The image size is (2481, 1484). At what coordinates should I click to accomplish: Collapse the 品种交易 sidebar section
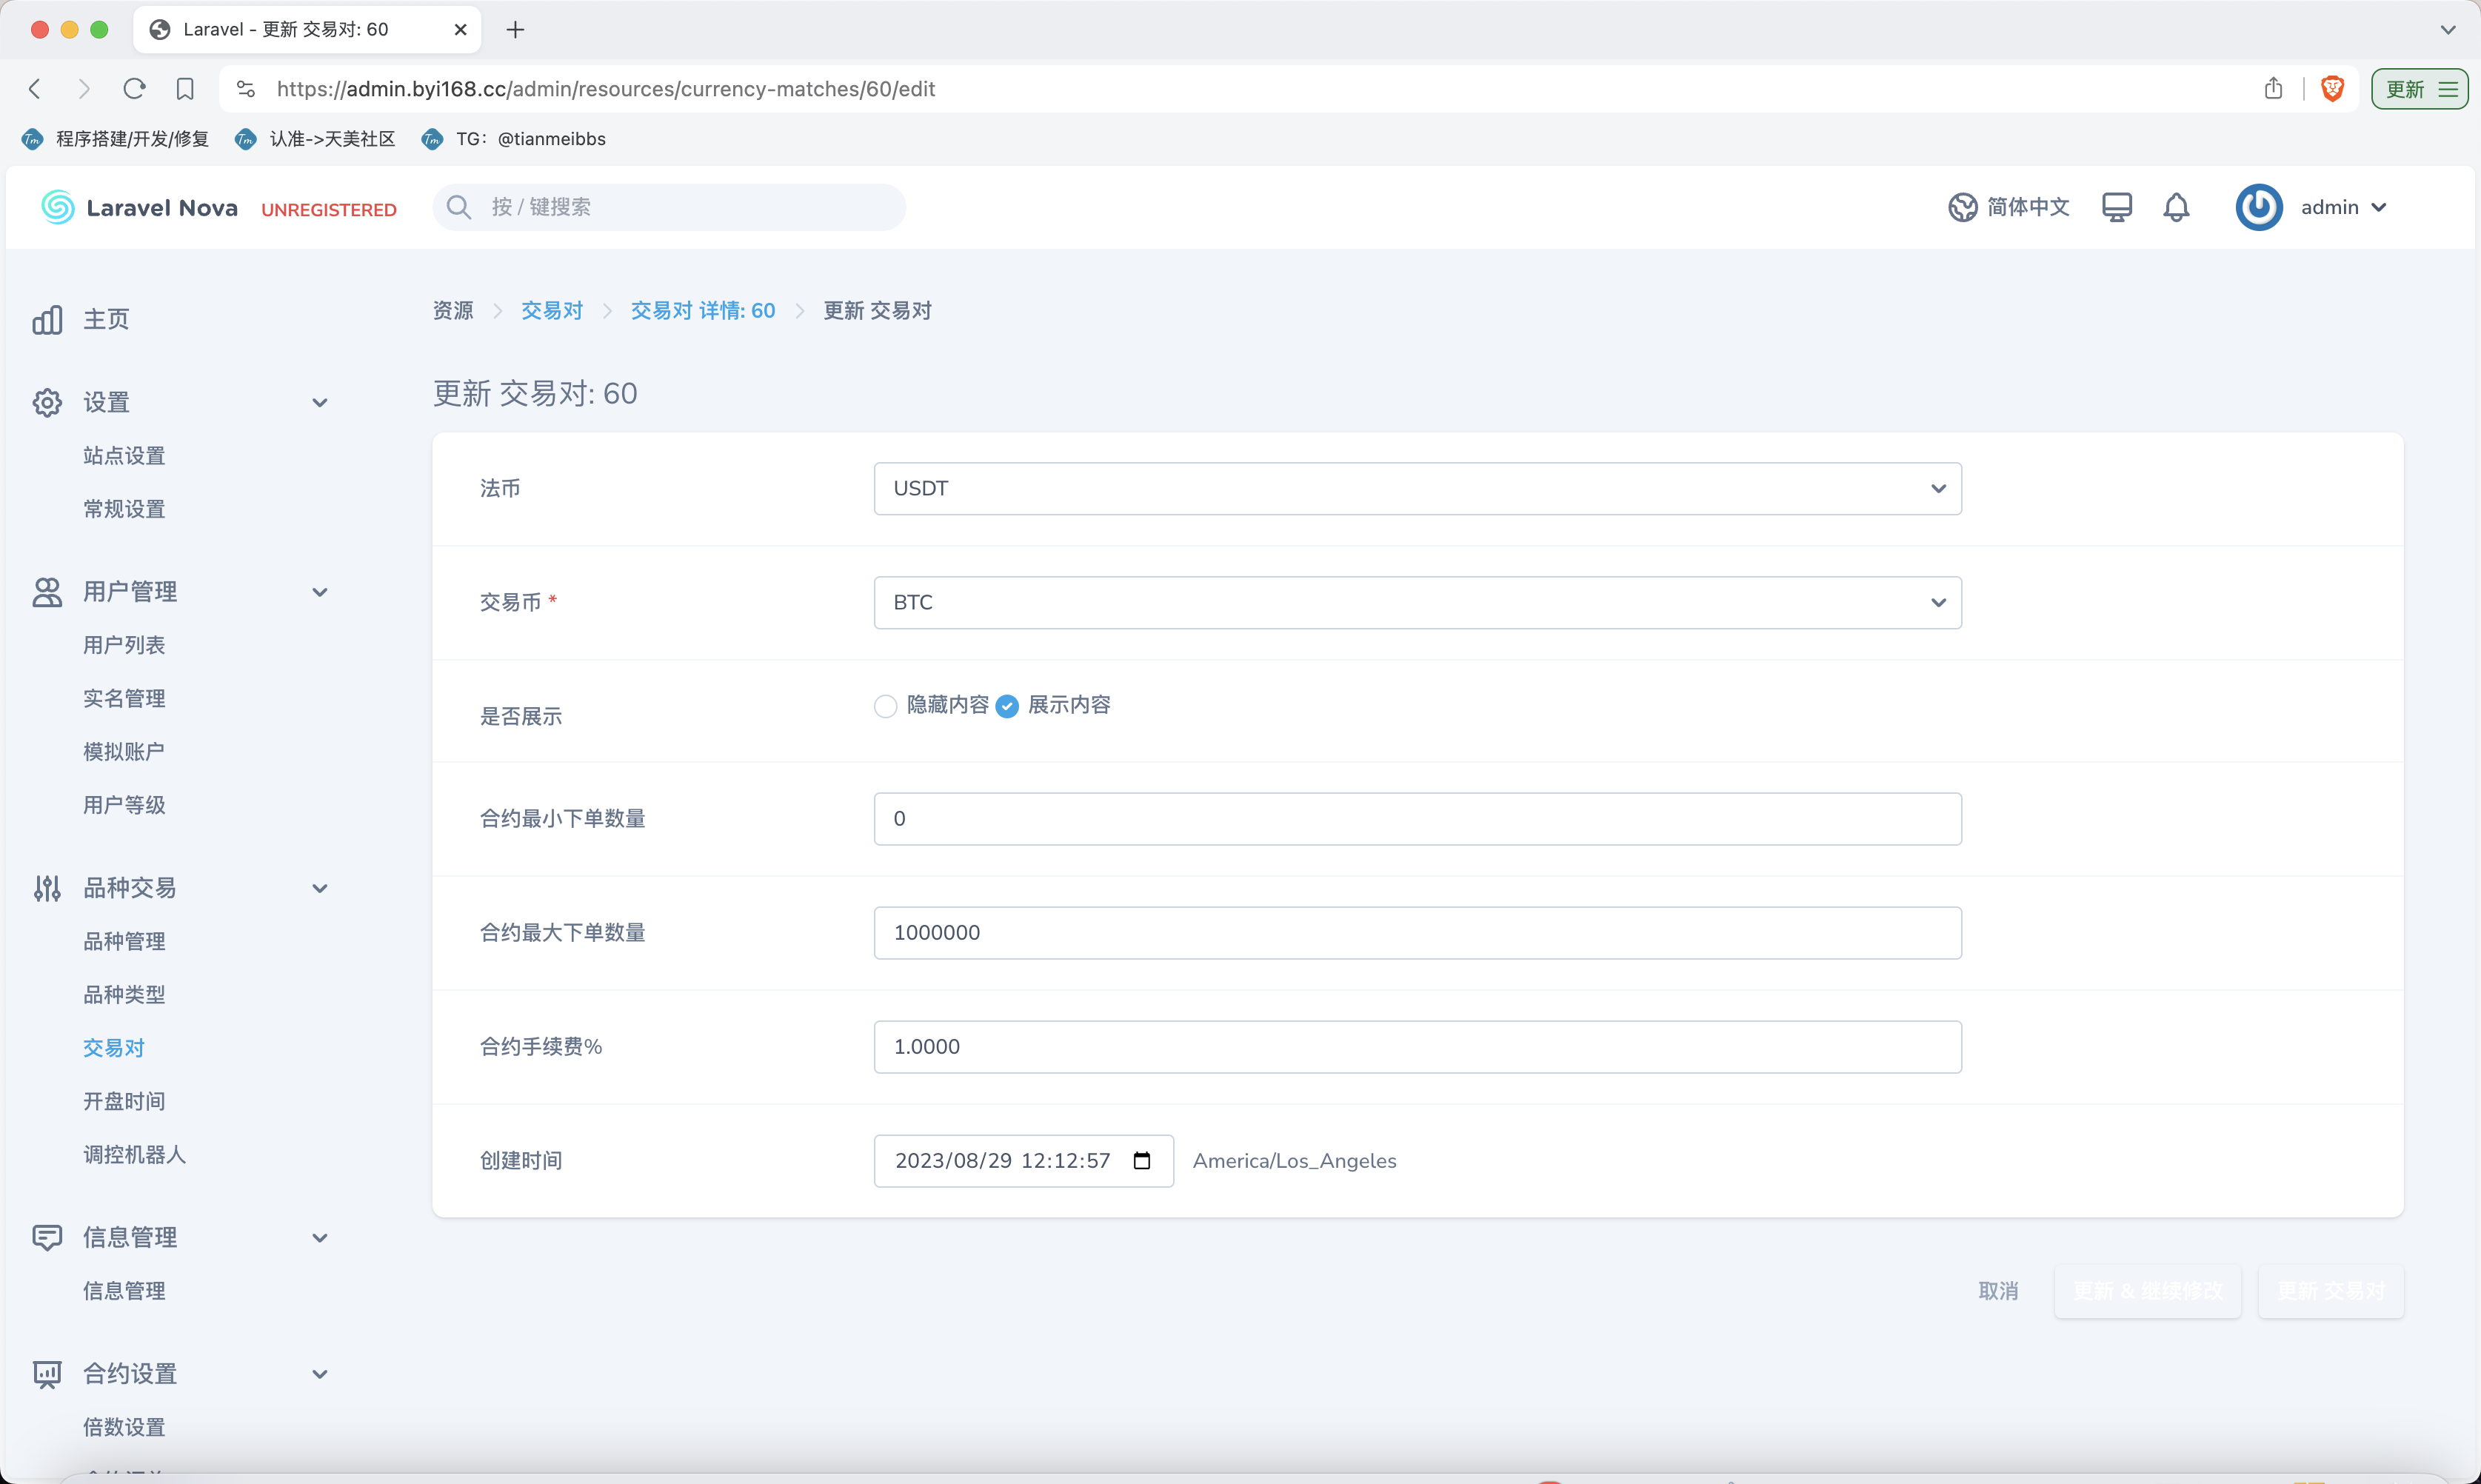(320, 888)
